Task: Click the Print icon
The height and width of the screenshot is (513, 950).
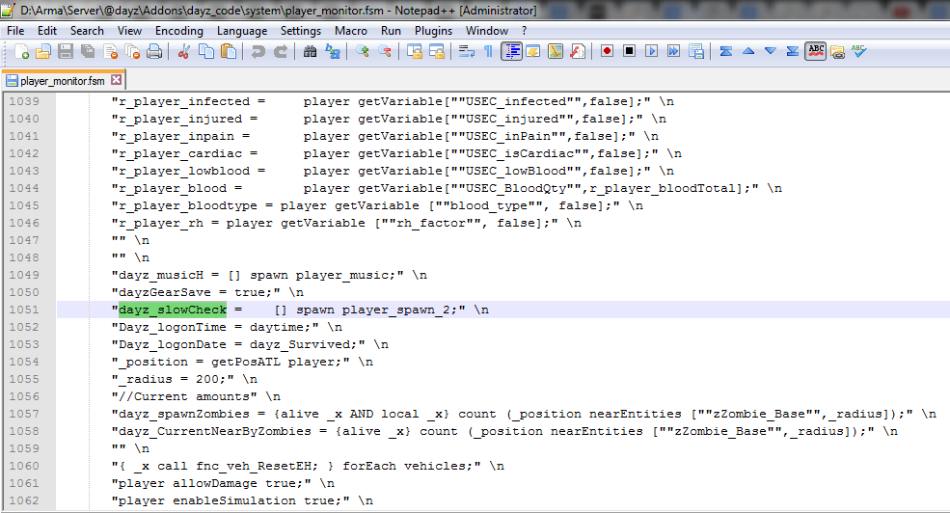Action: pyautogui.click(x=154, y=52)
